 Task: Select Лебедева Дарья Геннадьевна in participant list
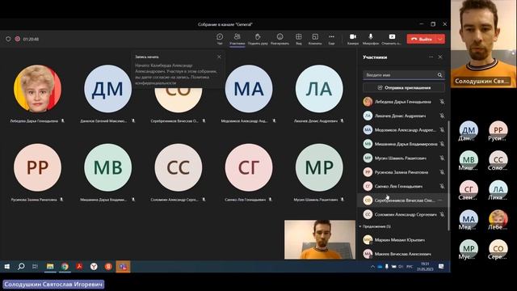point(404,102)
